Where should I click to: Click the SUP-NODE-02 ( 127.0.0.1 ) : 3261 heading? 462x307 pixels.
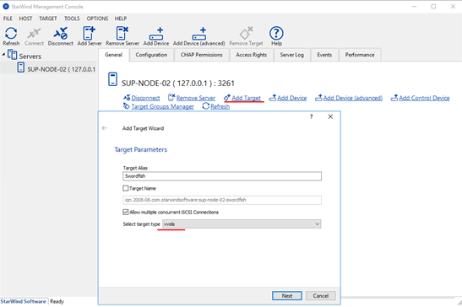pos(178,83)
